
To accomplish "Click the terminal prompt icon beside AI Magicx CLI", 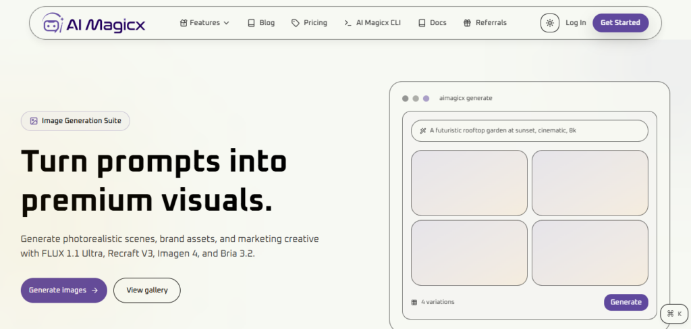I will (348, 23).
